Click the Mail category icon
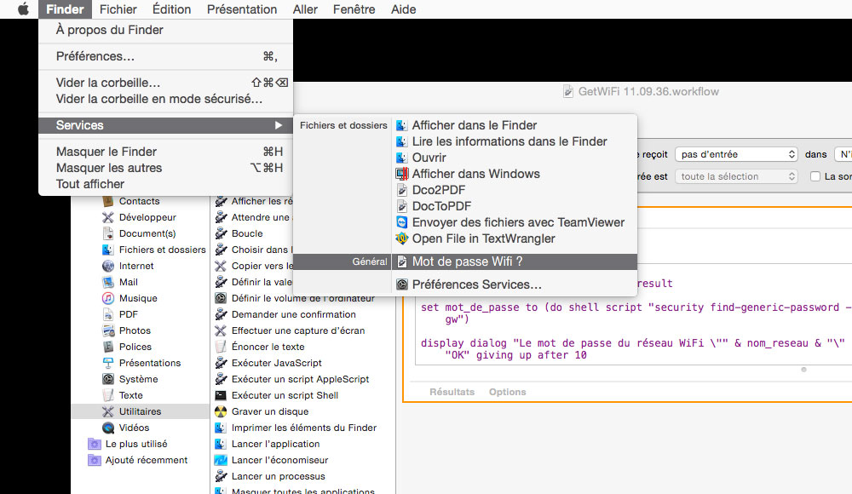The image size is (852, 494). click(x=108, y=282)
